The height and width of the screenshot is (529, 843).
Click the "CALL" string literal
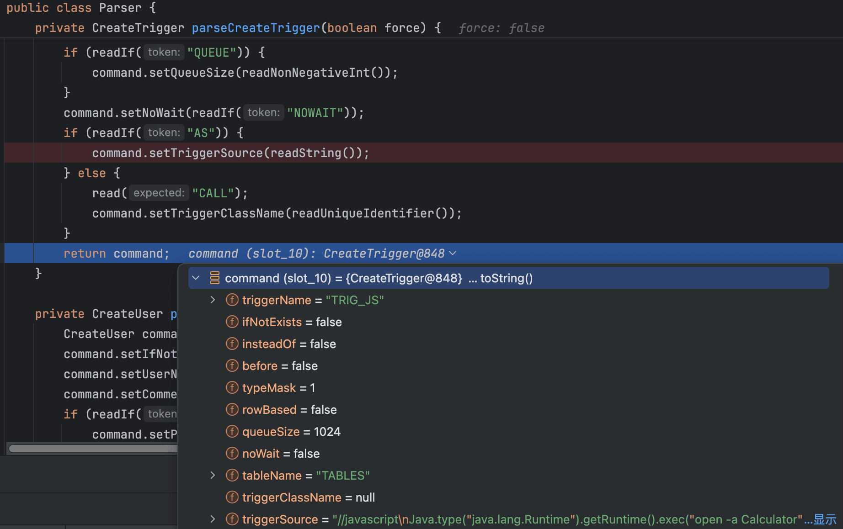coord(213,193)
